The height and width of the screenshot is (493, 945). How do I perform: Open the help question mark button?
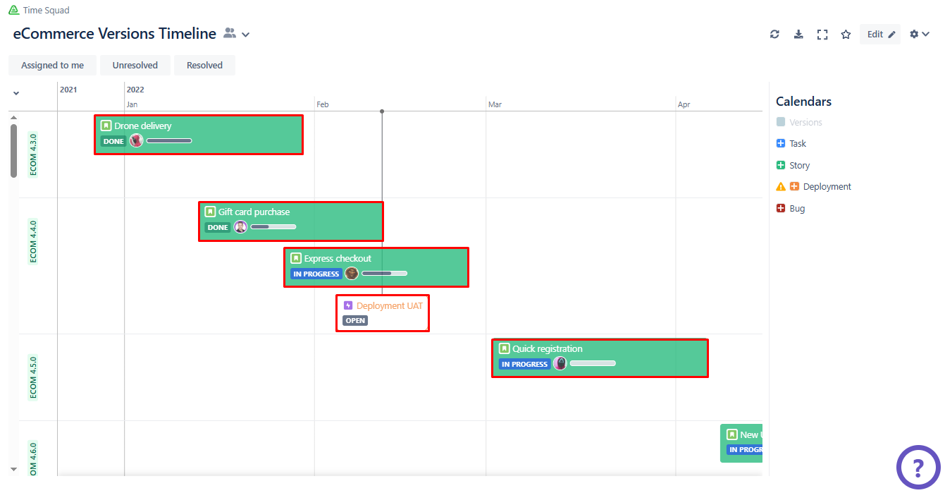click(x=918, y=467)
